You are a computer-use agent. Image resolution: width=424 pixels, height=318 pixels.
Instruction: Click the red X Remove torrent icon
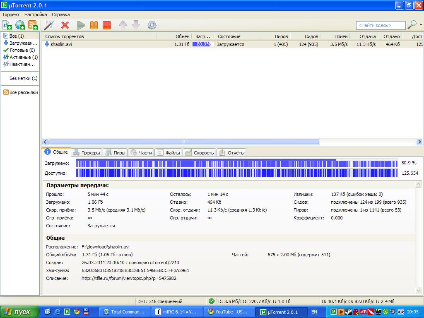[x=65, y=25]
